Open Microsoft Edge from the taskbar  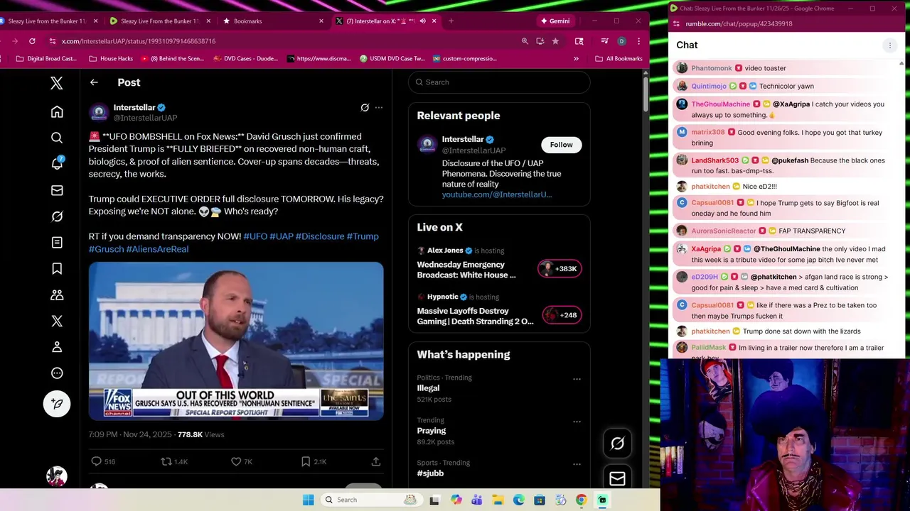[x=519, y=500]
